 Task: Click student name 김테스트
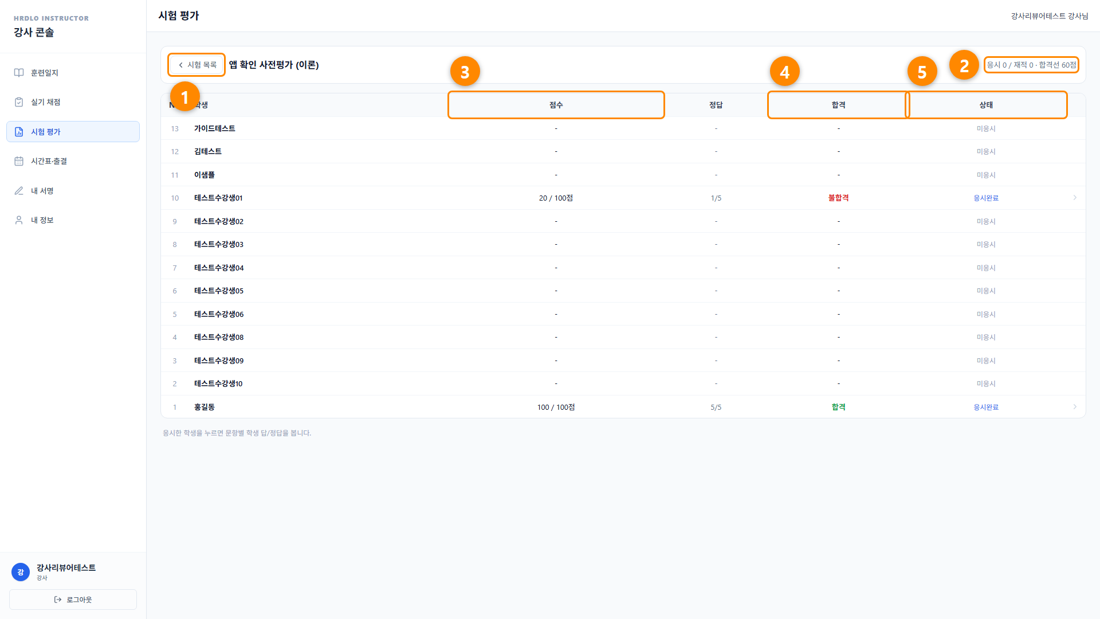pos(208,151)
